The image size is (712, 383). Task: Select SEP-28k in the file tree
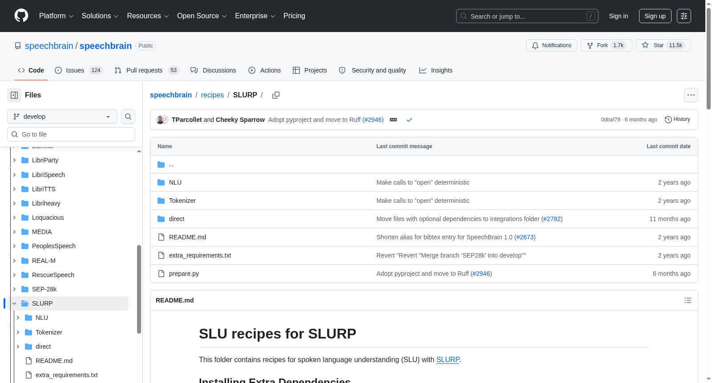click(x=44, y=289)
